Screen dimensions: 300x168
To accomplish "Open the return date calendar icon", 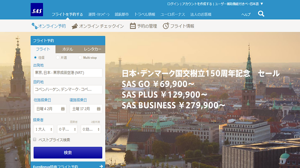I will pos(99,109).
